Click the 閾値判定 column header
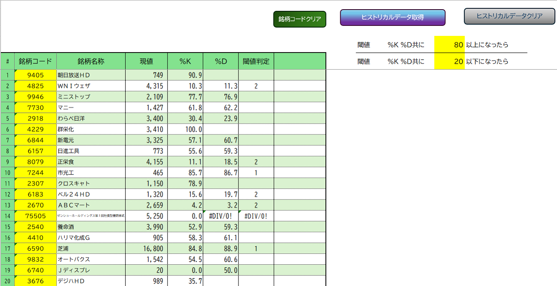The image size is (557, 286). coord(256,61)
